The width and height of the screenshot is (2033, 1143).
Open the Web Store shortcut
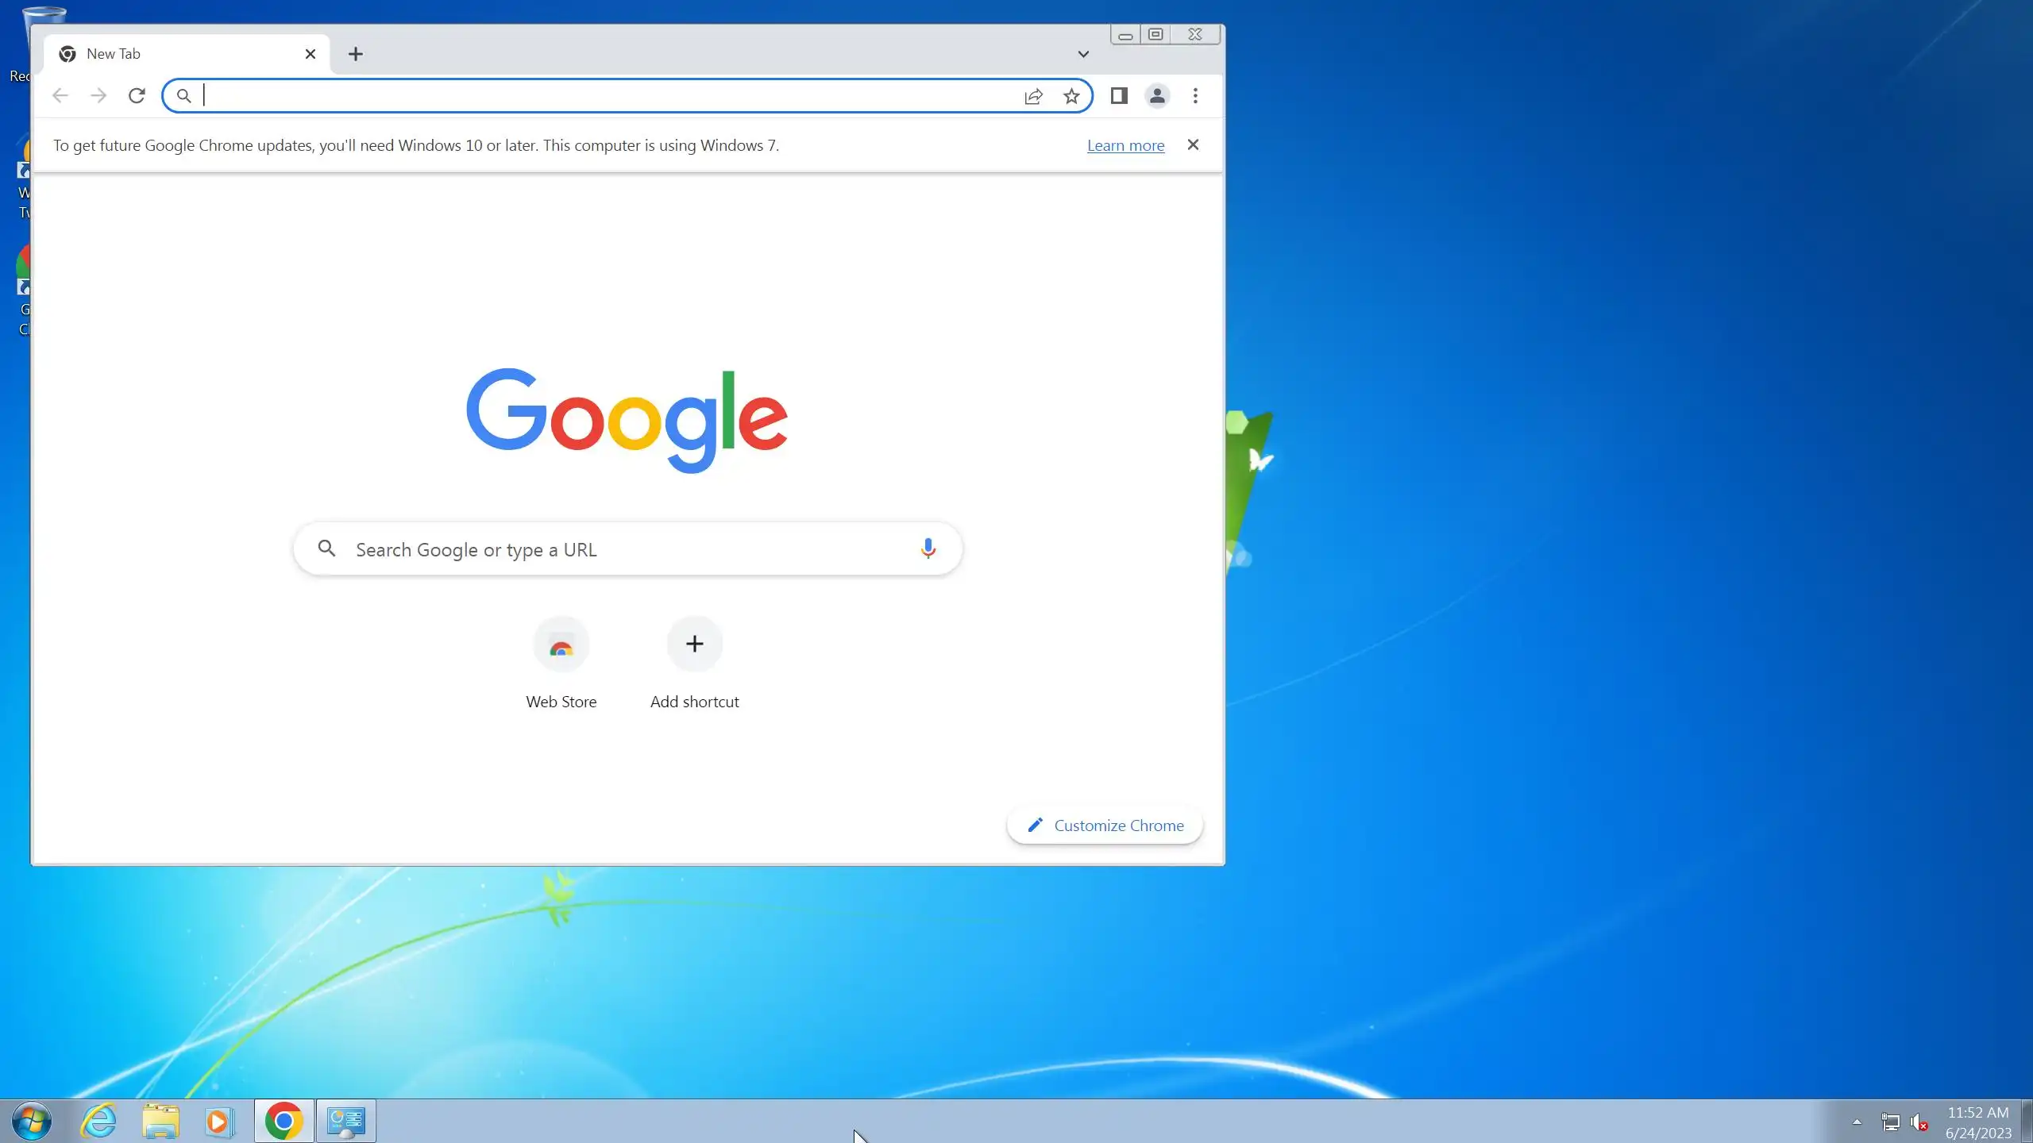click(x=561, y=645)
